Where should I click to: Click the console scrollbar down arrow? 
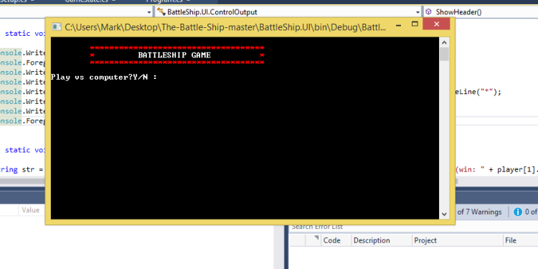tap(444, 214)
